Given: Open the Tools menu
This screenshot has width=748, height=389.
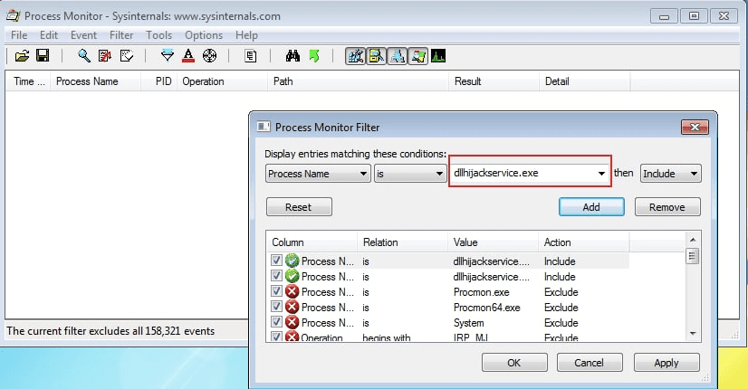Looking at the screenshot, I should tap(158, 35).
